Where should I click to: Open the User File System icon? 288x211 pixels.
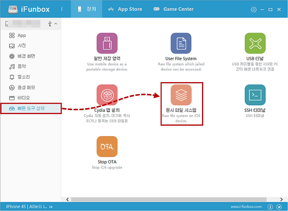tap(181, 43)
